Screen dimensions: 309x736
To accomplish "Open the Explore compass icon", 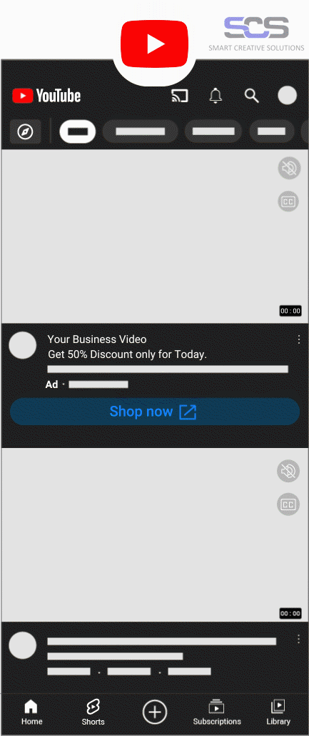I will click(x=25, y=132).
